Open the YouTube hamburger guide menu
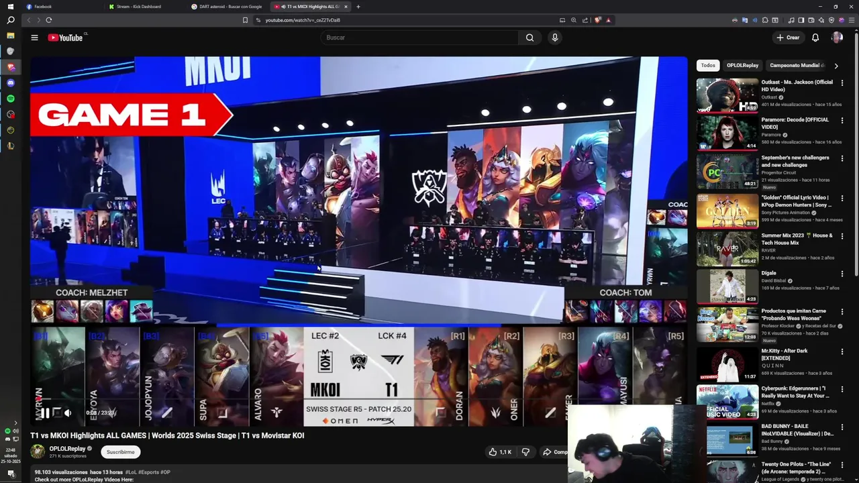 point(34,38)
